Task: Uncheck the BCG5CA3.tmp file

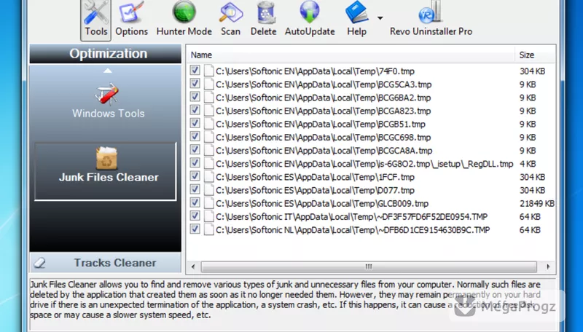Action: tap(195, 84)
